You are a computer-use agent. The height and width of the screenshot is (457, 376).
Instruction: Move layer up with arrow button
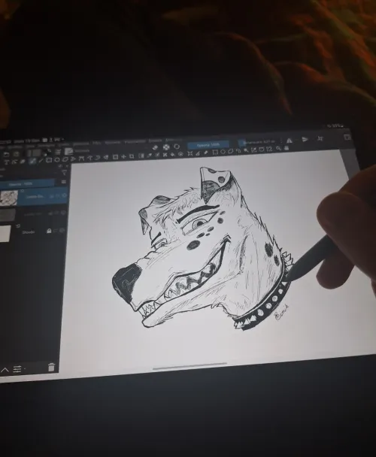point(5,370)
